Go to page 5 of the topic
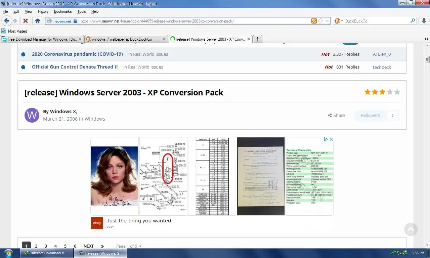 coord(65,246)
